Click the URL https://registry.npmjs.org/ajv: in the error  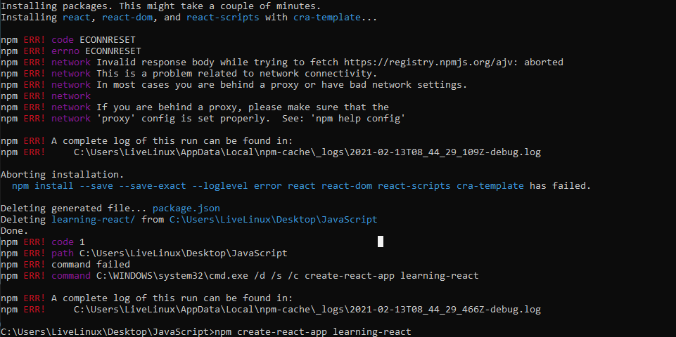[x=431, y=62]
